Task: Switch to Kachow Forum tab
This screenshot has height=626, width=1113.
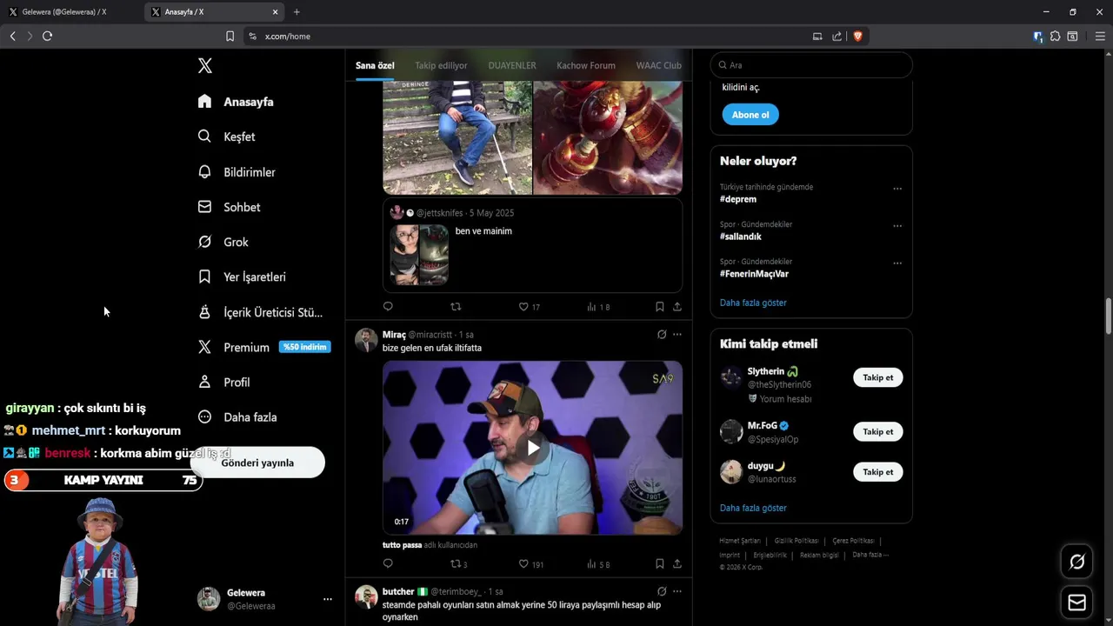Action: coord(586,65)
